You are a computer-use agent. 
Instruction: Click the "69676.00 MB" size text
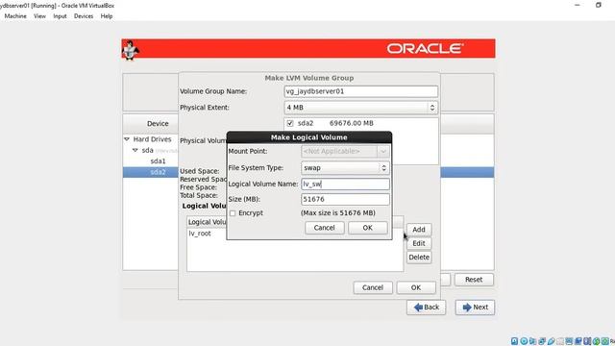click(x=352, y=123)
